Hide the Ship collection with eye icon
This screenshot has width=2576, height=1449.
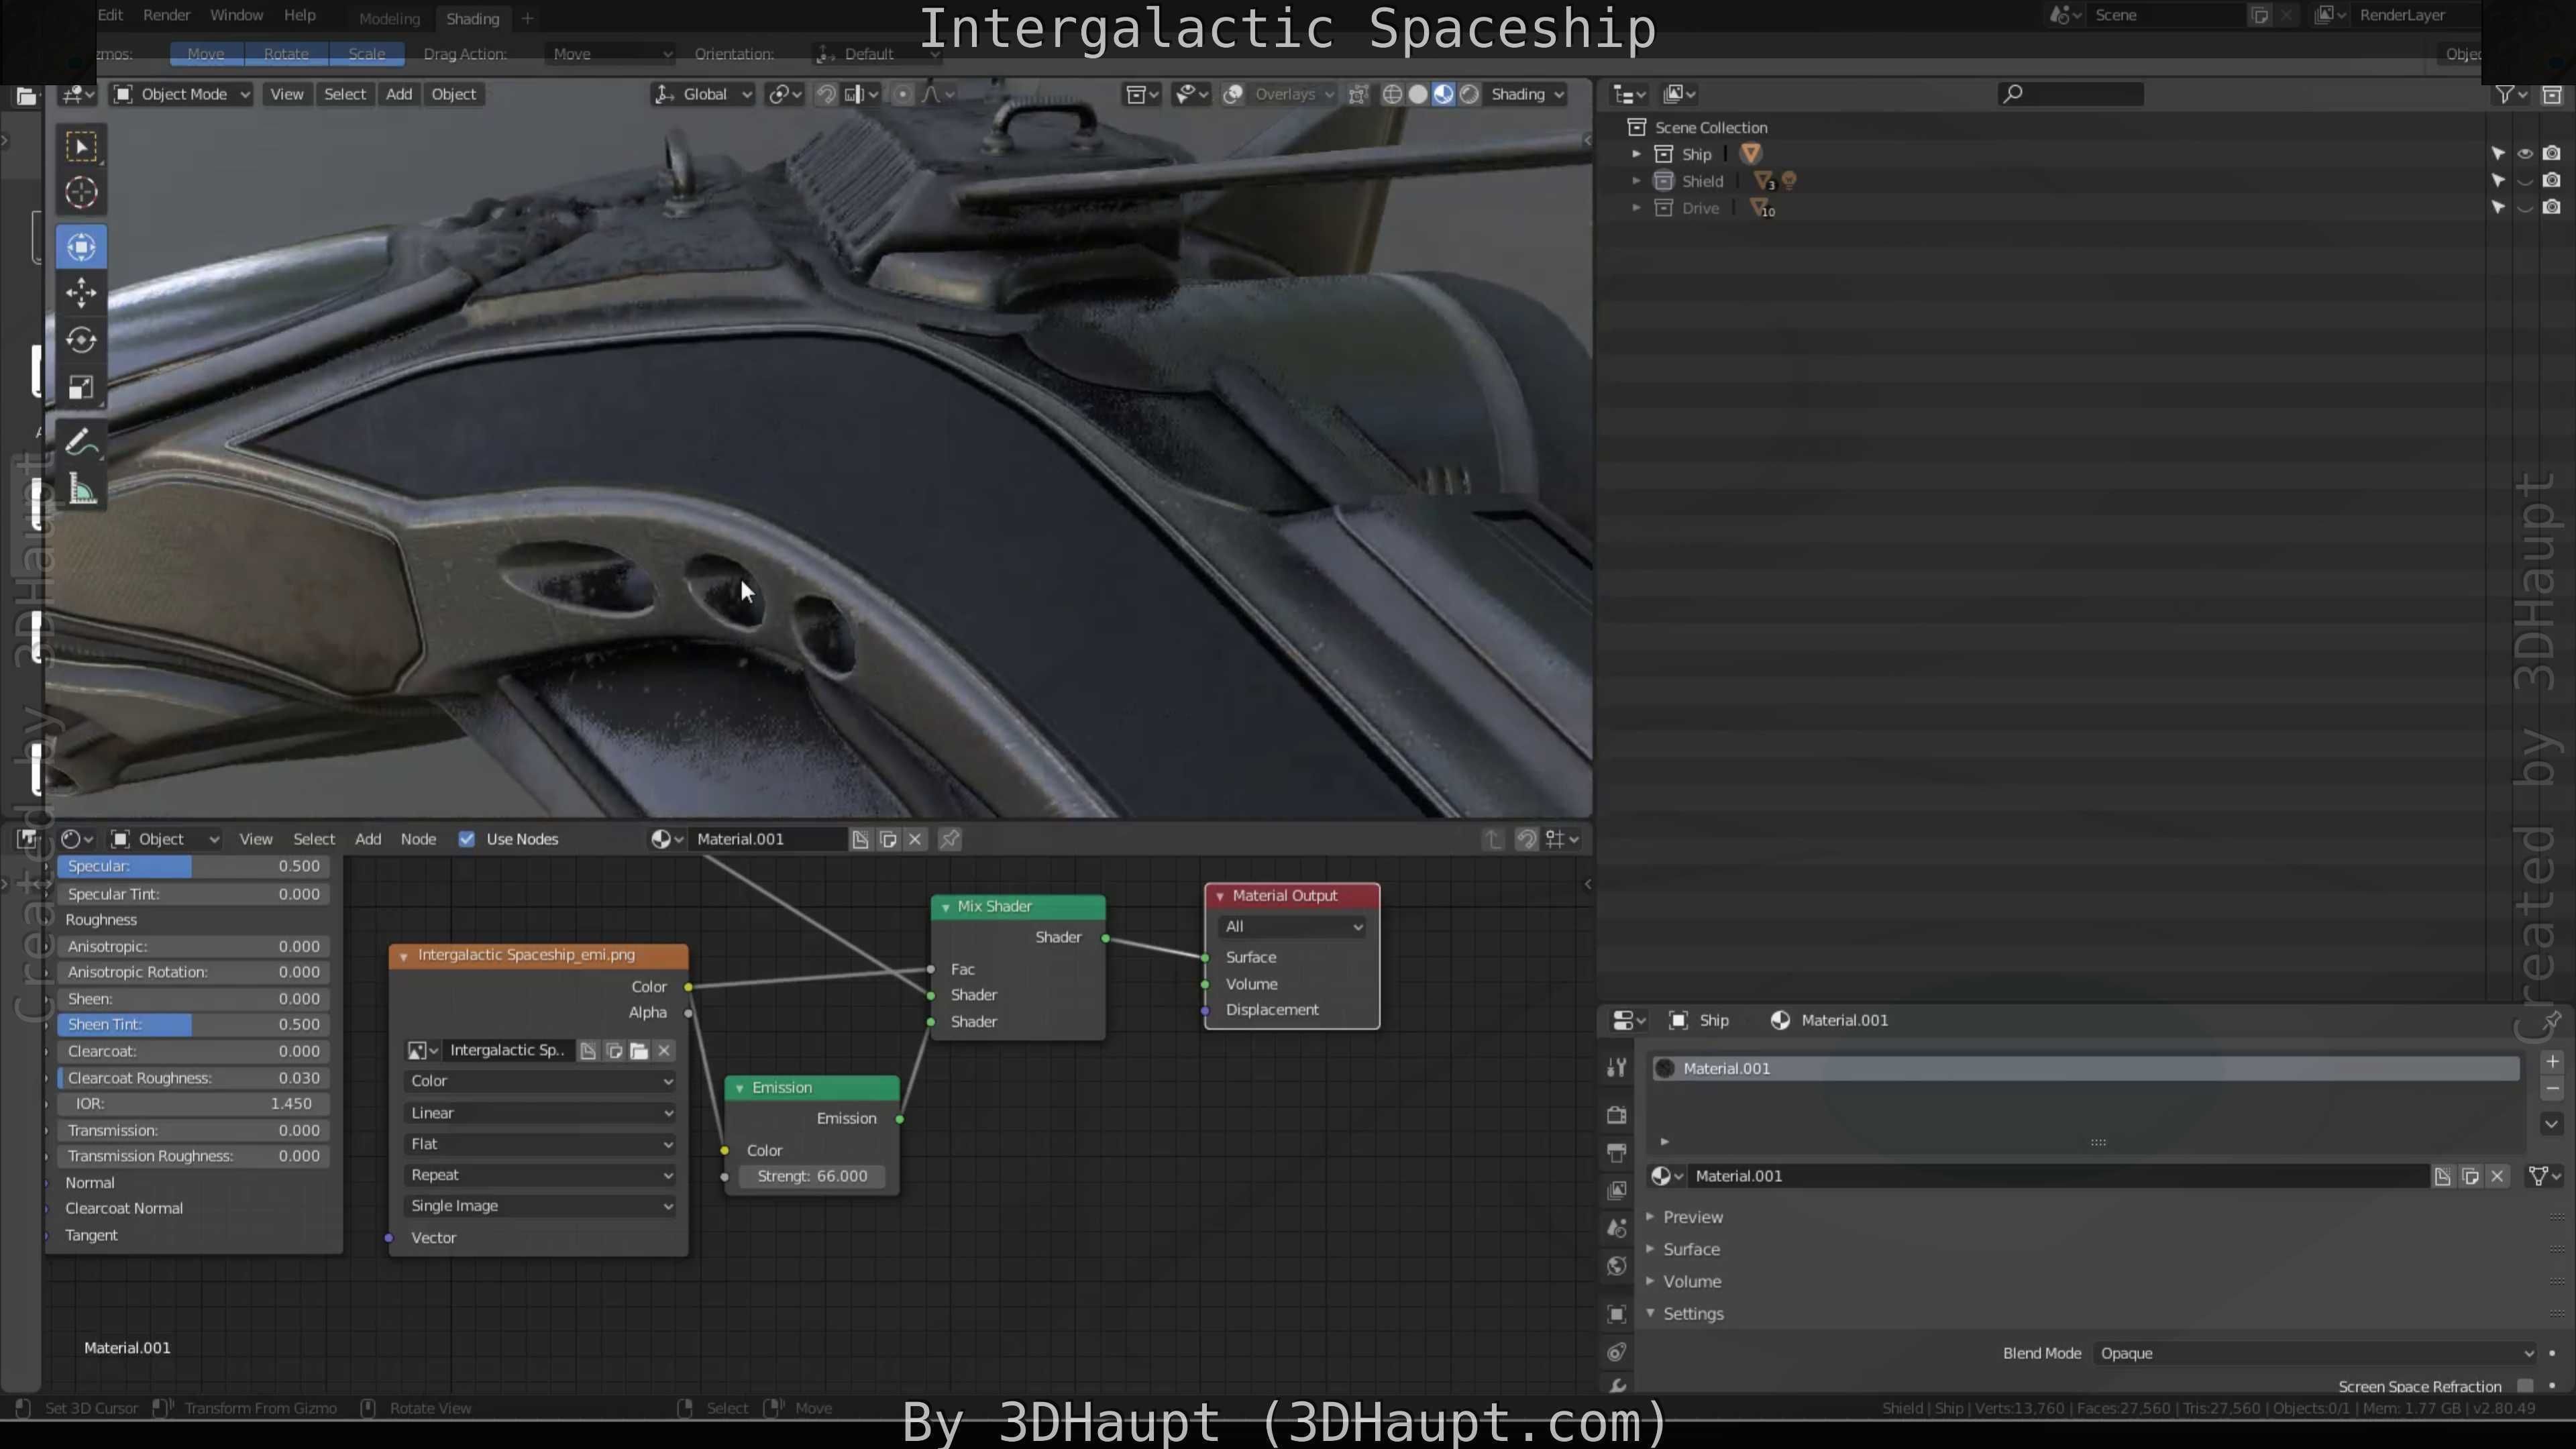2525,154
